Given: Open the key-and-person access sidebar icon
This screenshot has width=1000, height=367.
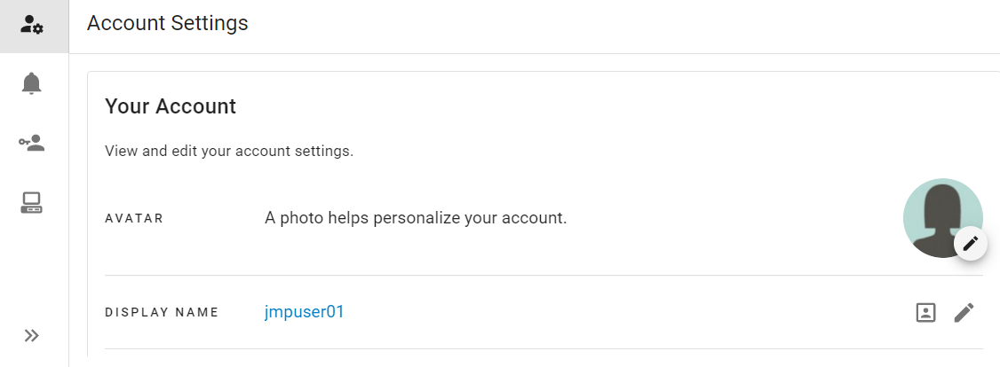Looking at the screenshot, I should (32, 143).
